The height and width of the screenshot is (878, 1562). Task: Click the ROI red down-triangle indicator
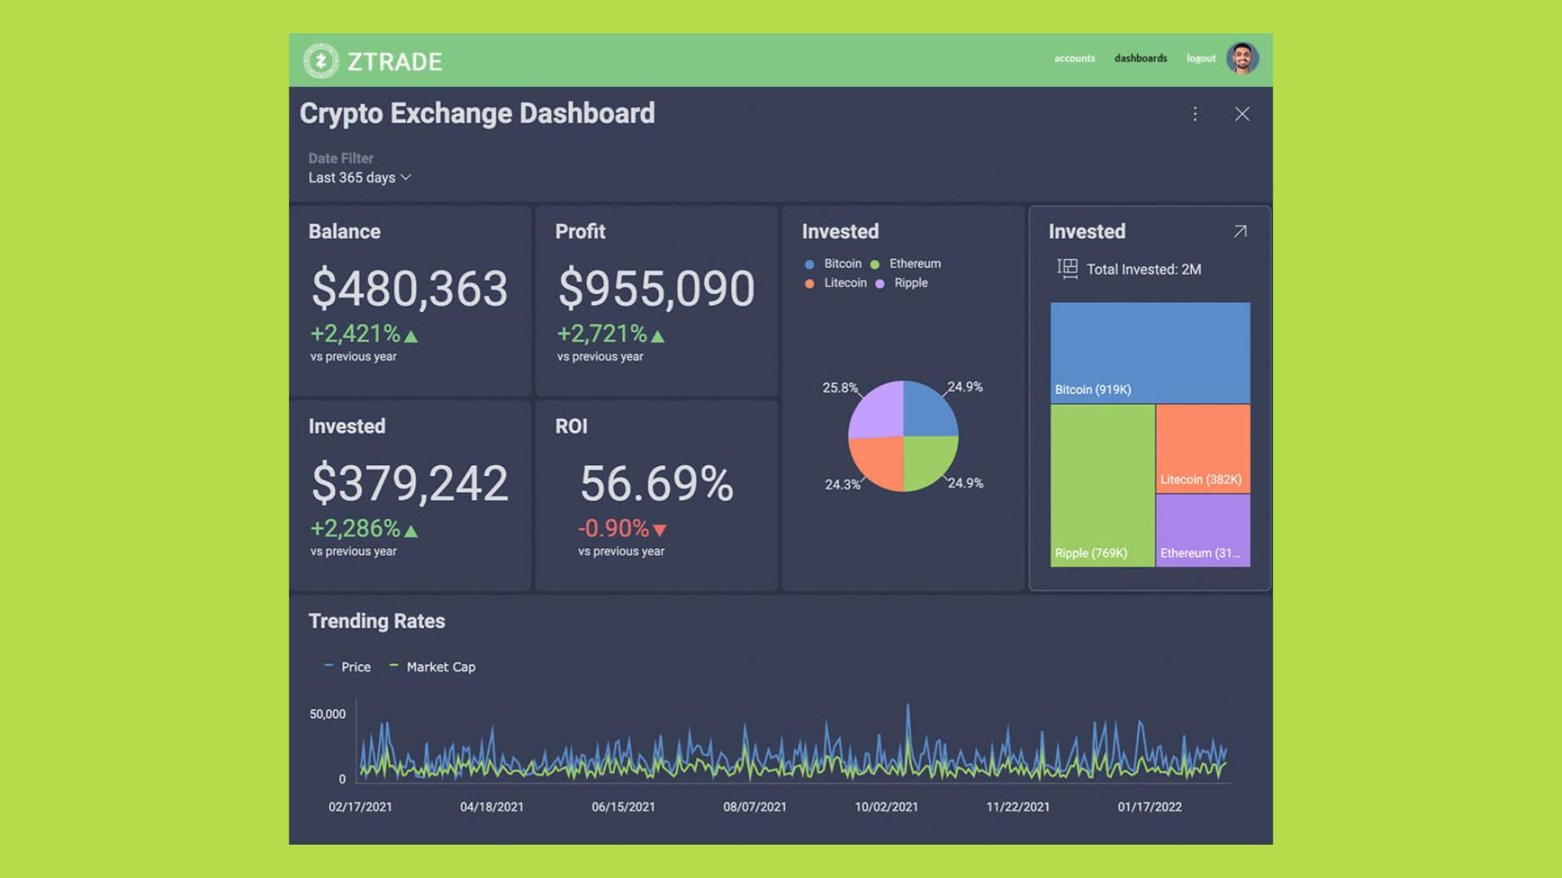tap(660, 530)
